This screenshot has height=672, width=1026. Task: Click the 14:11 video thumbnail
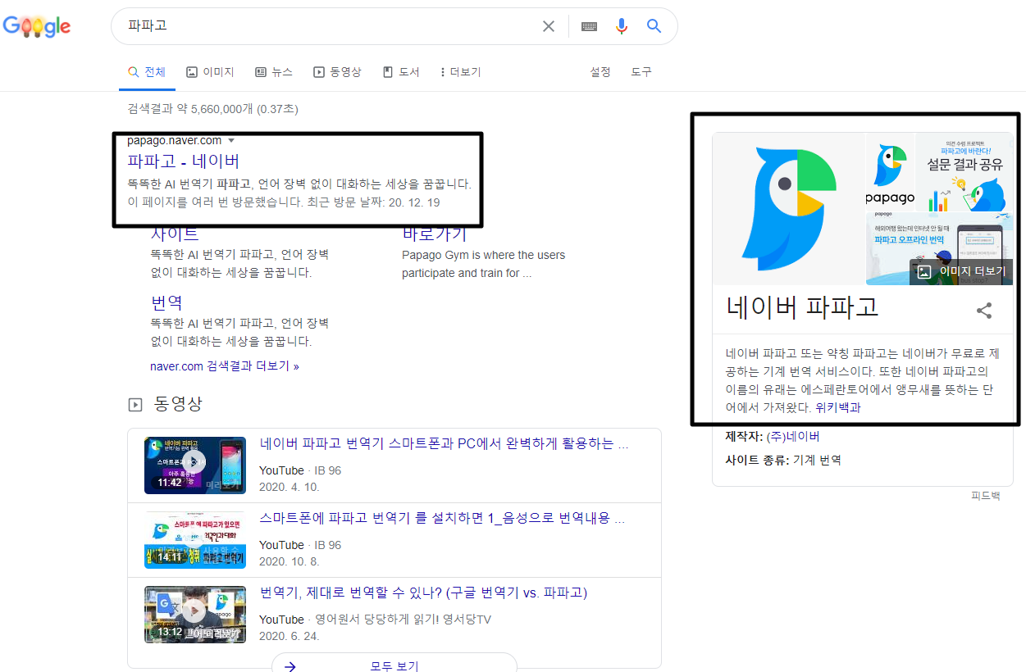coord(195,540)
